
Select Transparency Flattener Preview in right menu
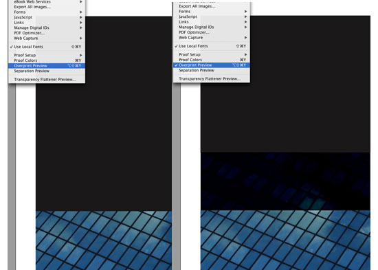pyautogui.click(x=212, y=79)
